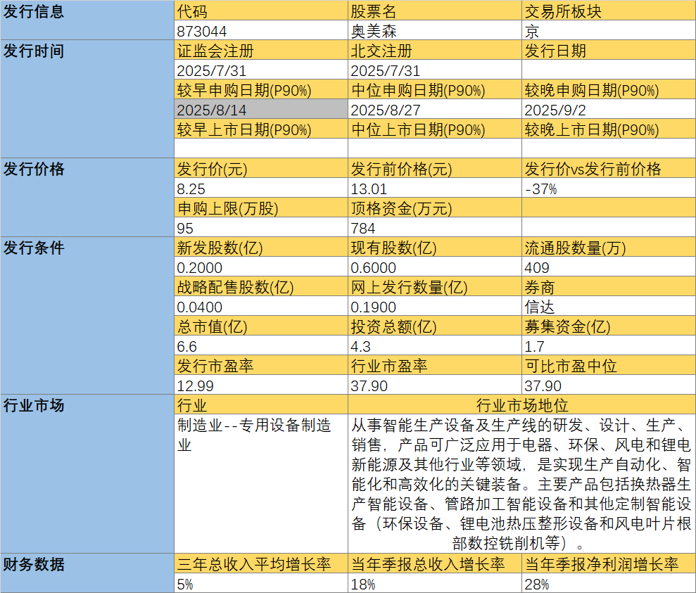696x593 pixels.
Task: Select the date cell 2025/9/2
Action: 609,108
